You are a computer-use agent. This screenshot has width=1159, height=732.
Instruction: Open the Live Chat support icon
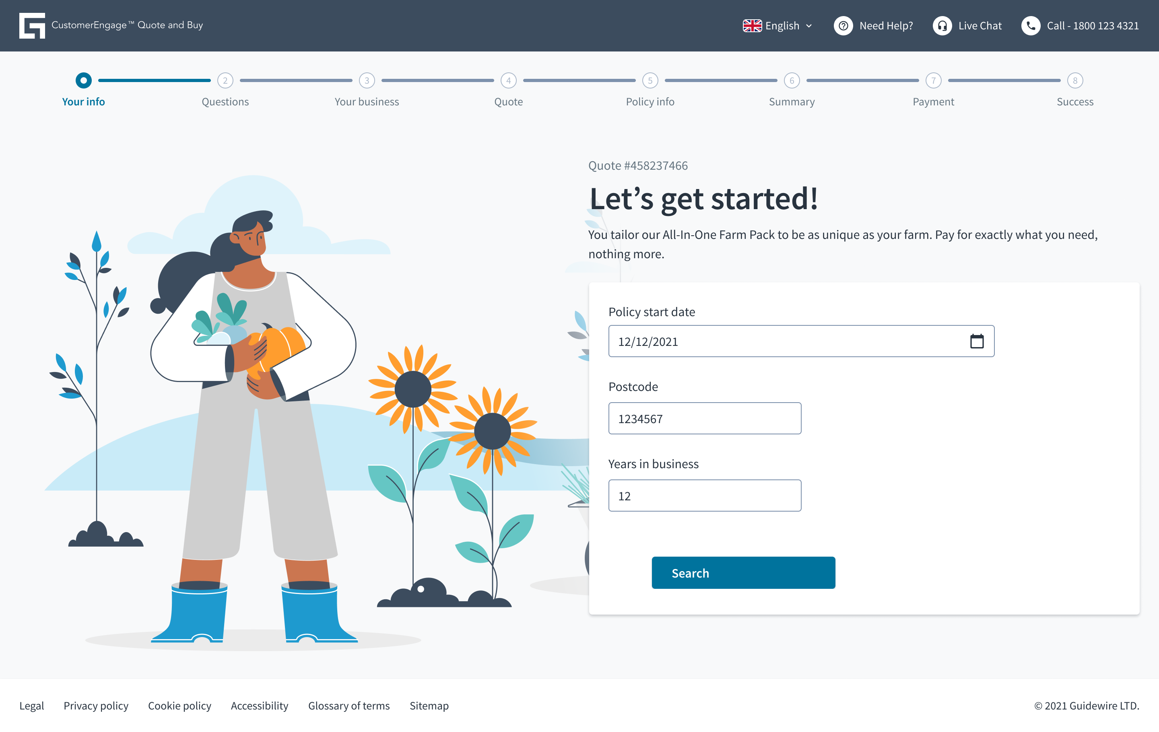(941, 25)
